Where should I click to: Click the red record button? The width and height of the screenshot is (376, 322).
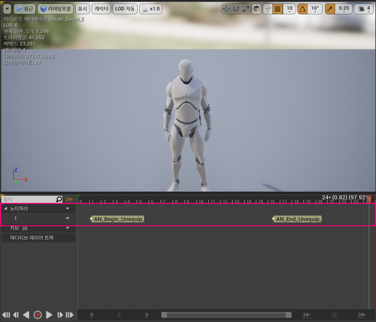coord(38,315)
